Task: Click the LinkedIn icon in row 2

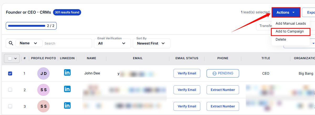Action: tap(67, 89)
